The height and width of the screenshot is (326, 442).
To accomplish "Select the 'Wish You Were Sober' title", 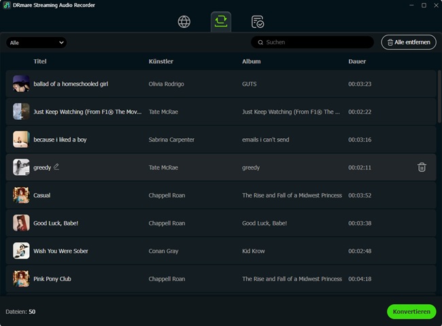I will click(61, 251).
